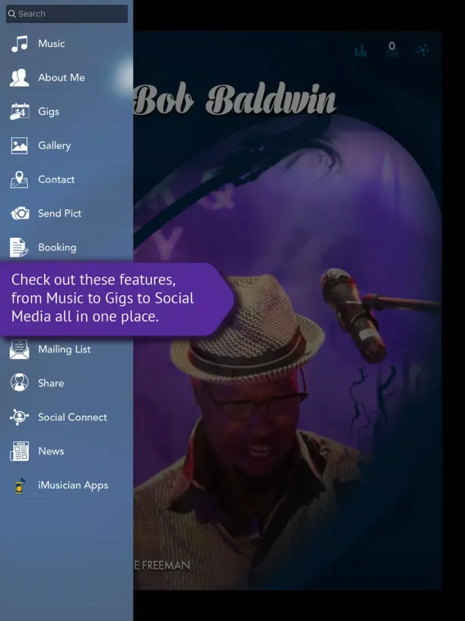Open Gallery from the side menu
465x621 pixels.
tap(66, 146)
